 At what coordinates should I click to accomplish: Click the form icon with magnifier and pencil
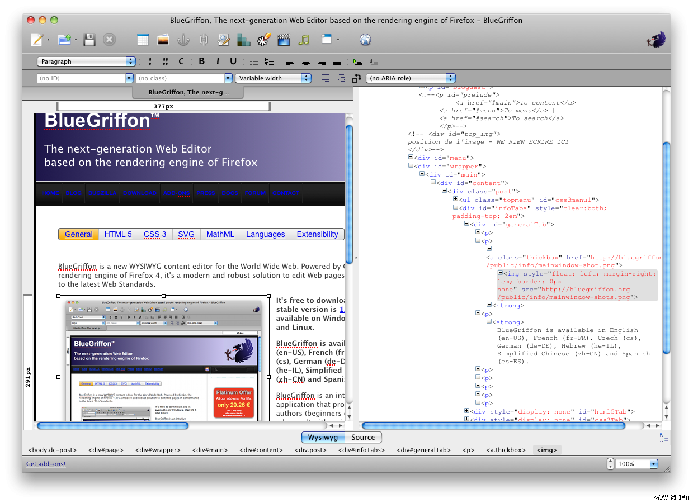coord(224,40)
